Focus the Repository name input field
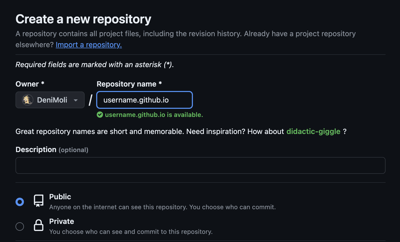Viewport: 400px width, 242px height. [x=145, y=100]
